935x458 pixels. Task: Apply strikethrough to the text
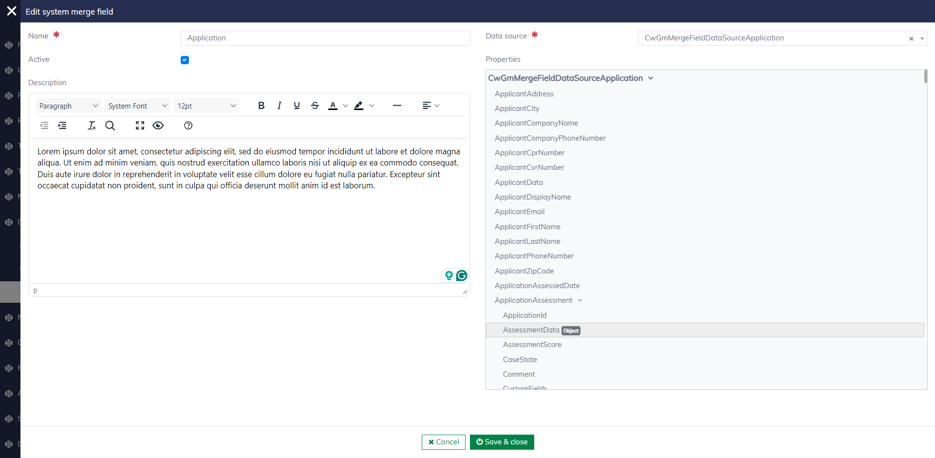315,106
